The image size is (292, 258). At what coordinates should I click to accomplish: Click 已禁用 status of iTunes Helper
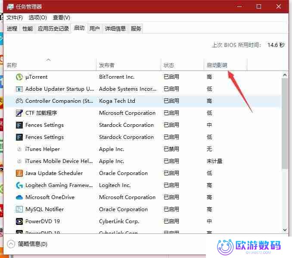pos(171,149)
